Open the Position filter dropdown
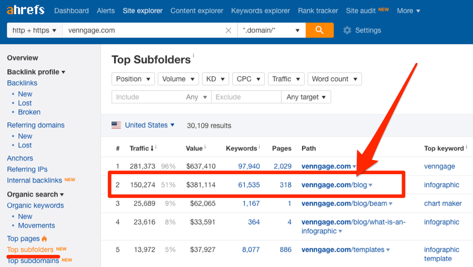 pyautogui.click(x=133, y=79)
